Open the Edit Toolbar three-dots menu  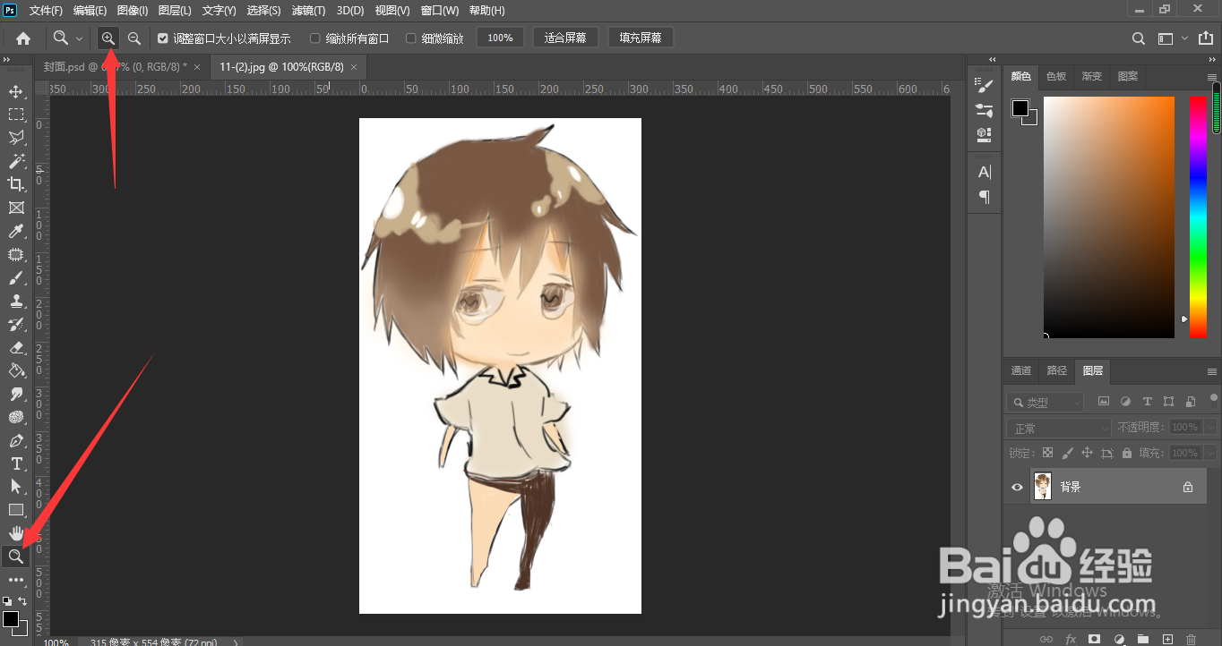[x=16, y=580]
